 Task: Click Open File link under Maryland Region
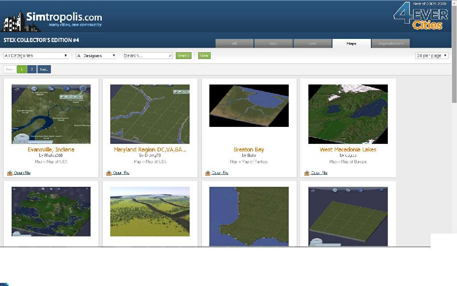[x=121, y=173]
